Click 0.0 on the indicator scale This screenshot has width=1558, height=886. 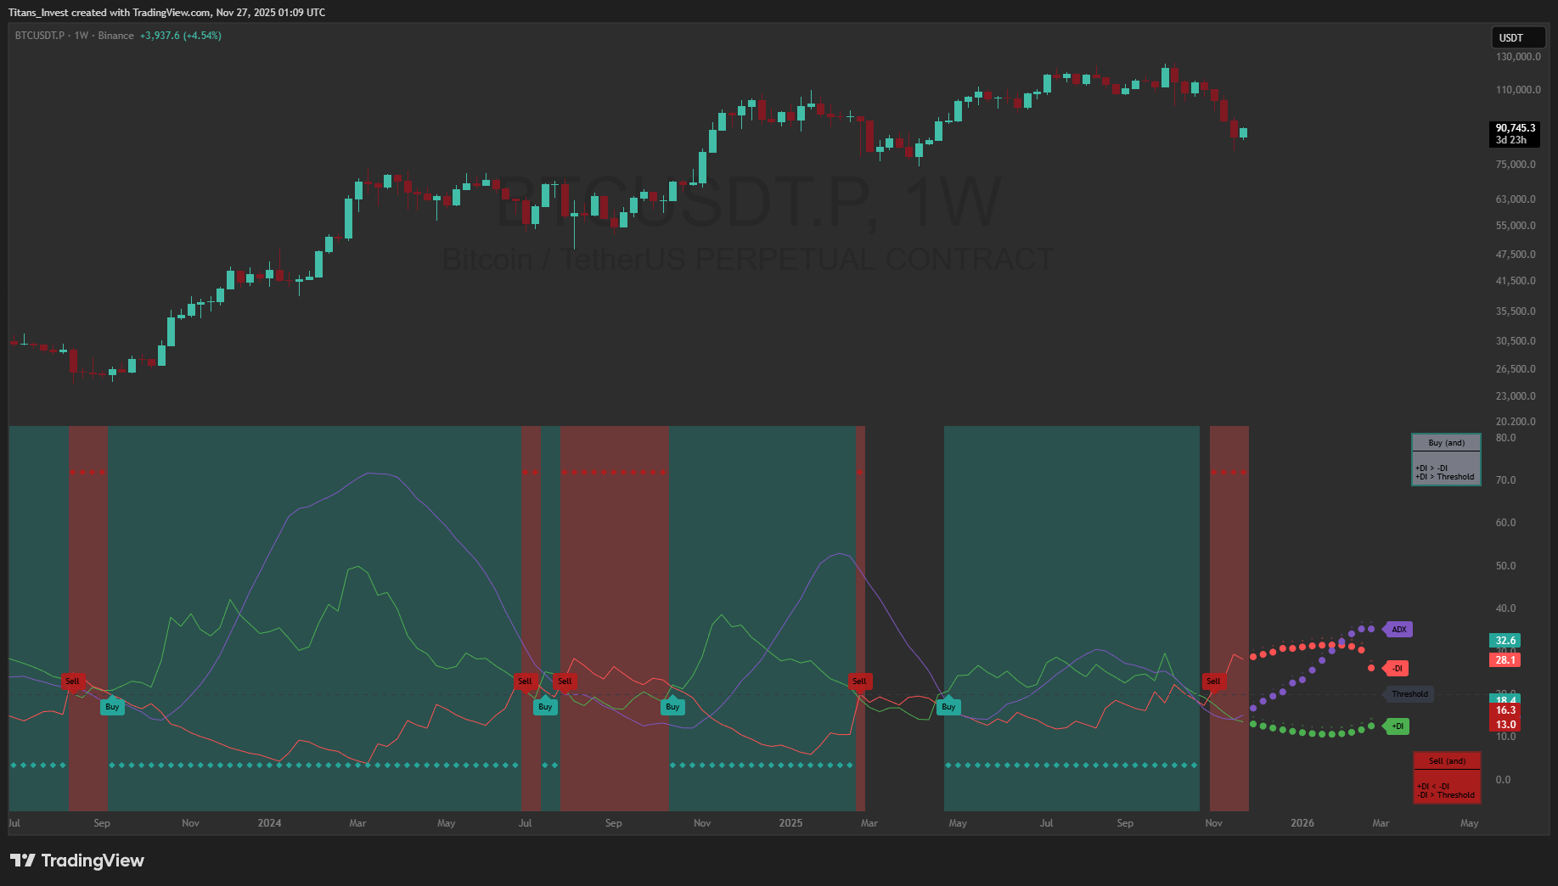[1503, 780]
